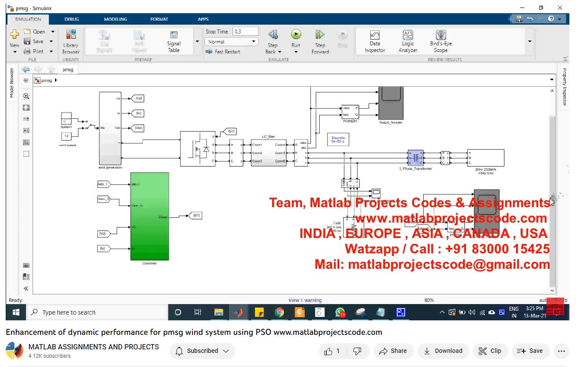Screen dimensions: 576x367
Task: Open the Debug tab
Action: [72, 19]
